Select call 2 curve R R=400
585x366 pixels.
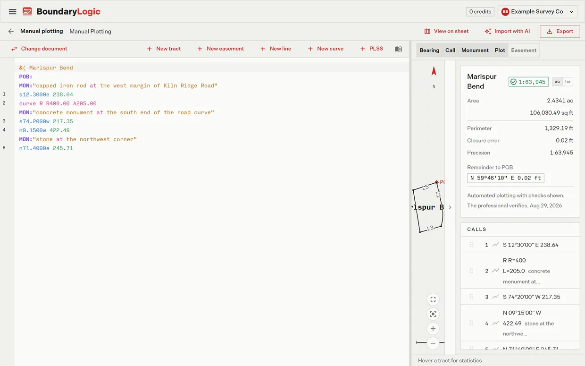pyautogui.click(x=520, y=271)
